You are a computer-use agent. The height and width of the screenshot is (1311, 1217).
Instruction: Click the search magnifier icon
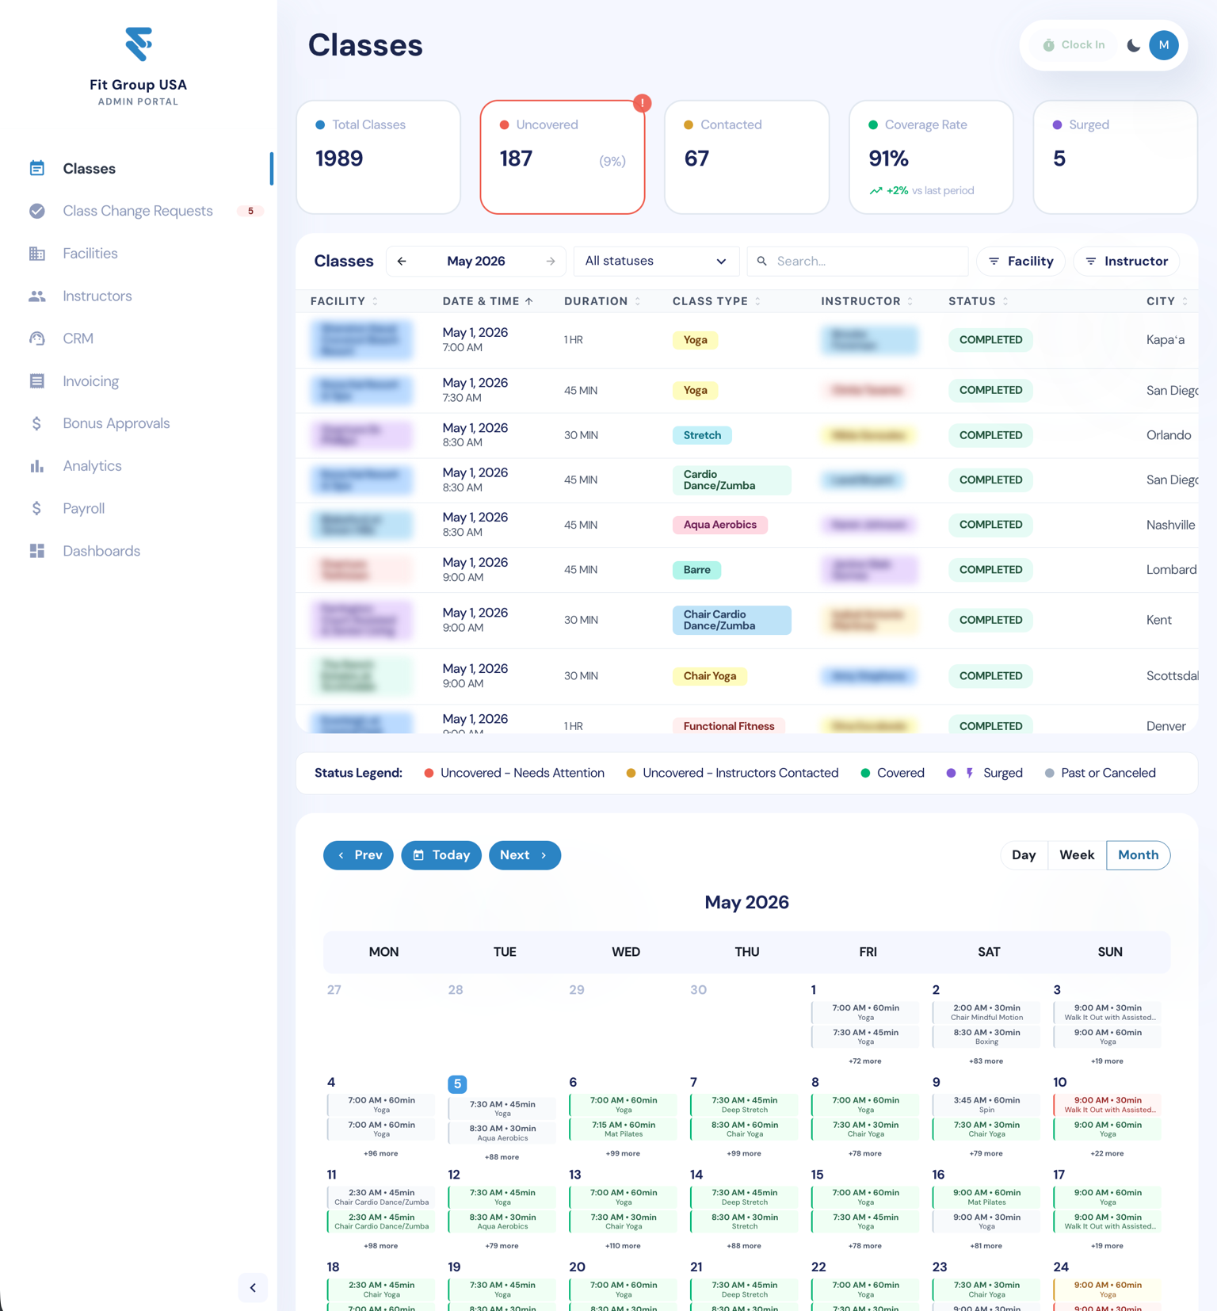coord(762,261)
